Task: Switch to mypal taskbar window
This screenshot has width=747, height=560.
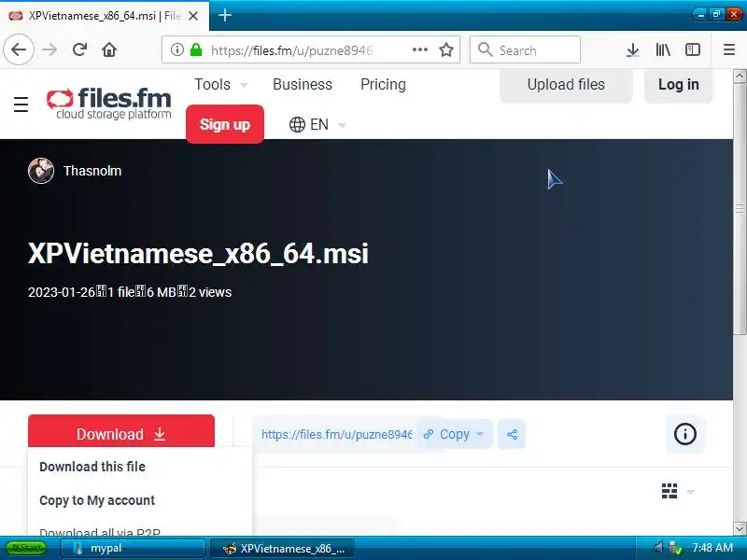Action: 133,549
